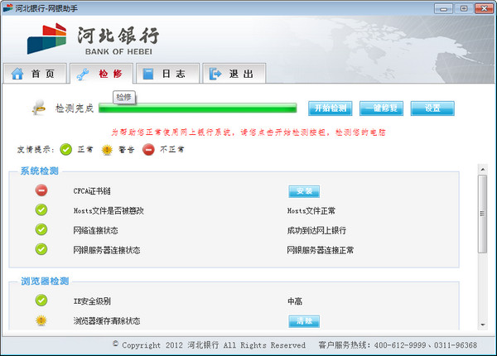The width and height of the screenshot is (497, 356).
Task: Click the scrollbar down arrow
Action: (482, 325)
